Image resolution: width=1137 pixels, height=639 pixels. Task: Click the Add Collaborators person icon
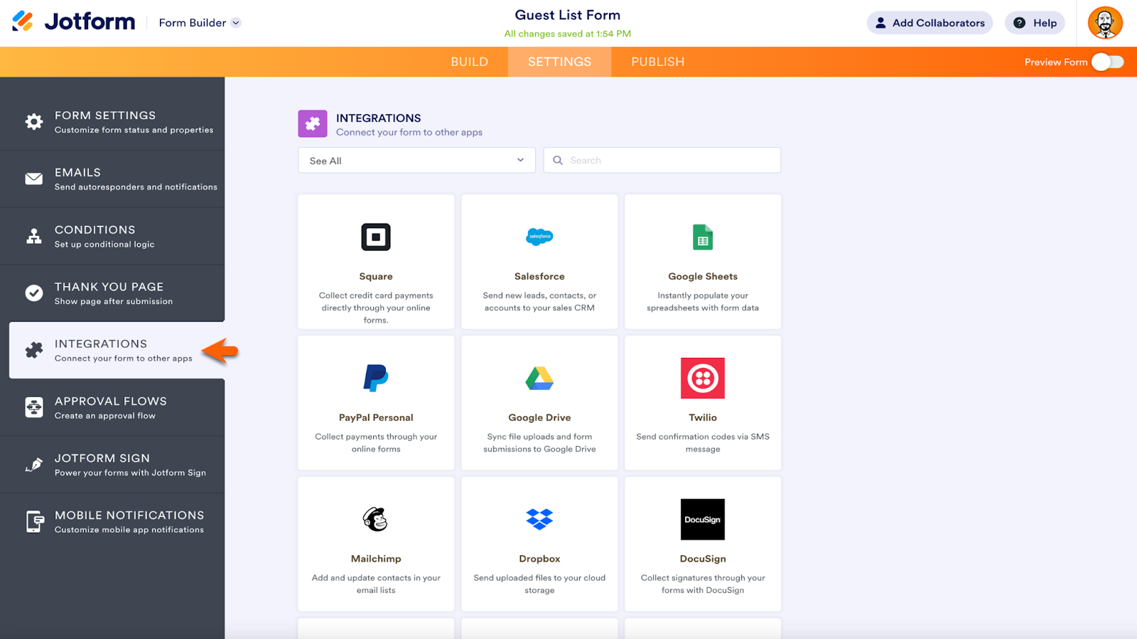pyautogui.click(x=880, y=23)
